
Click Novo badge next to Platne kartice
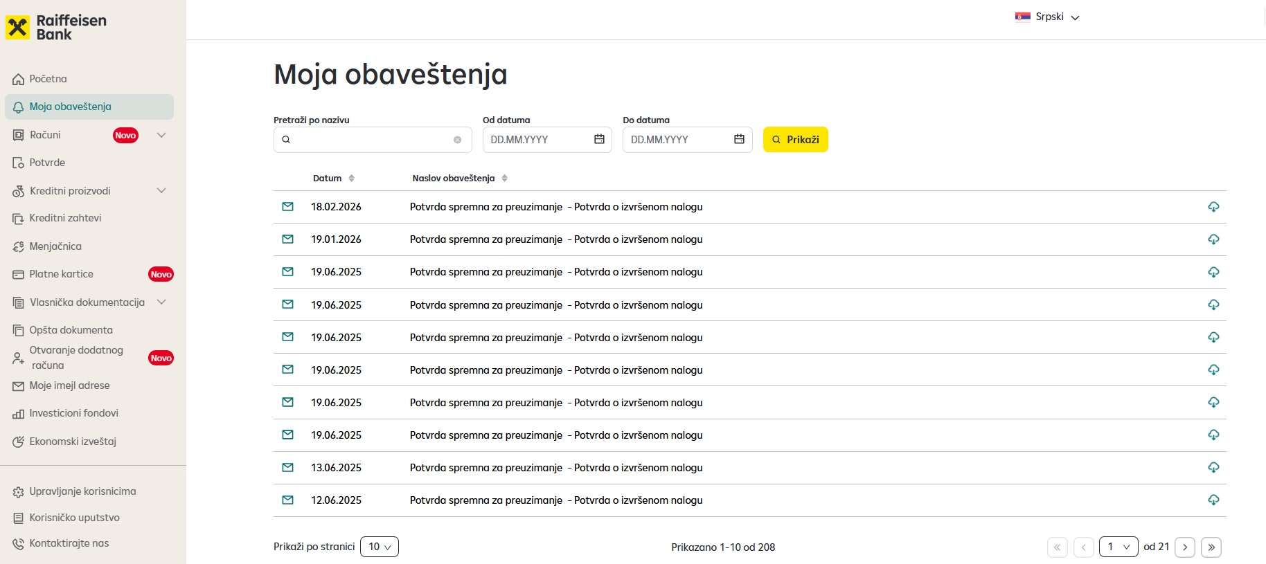(161, 274)
